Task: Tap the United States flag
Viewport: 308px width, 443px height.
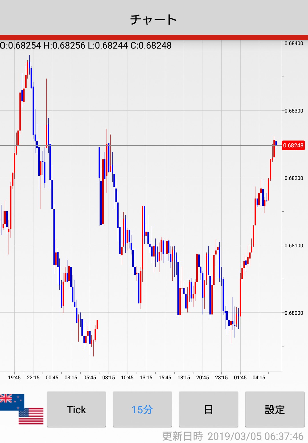Action: pyautogui.click(x=31, y=416)
